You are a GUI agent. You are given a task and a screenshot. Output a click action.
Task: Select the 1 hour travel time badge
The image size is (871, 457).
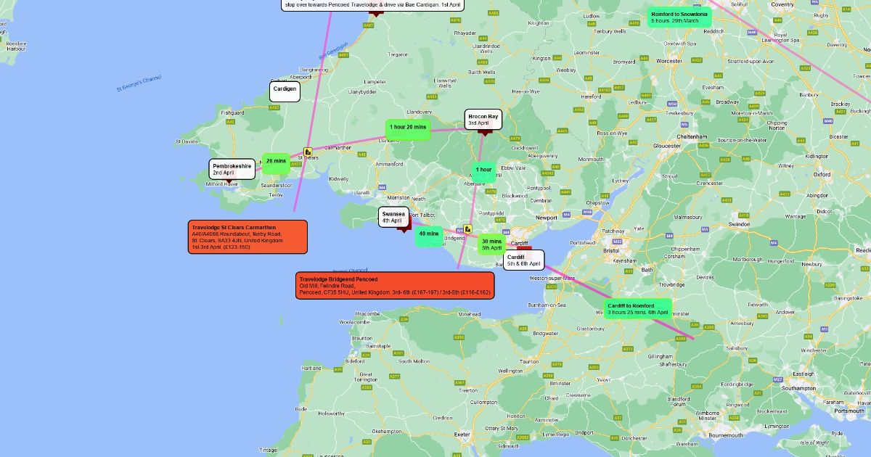483,172
